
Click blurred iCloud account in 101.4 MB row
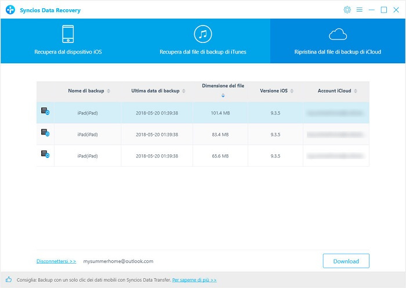coord(335,113)
